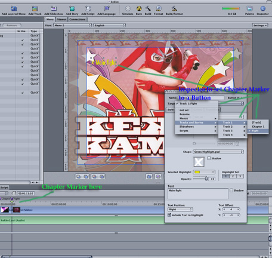The image size is (272, 258).
Task: Click the green audio track in the timeline
Action: [134, 220]
